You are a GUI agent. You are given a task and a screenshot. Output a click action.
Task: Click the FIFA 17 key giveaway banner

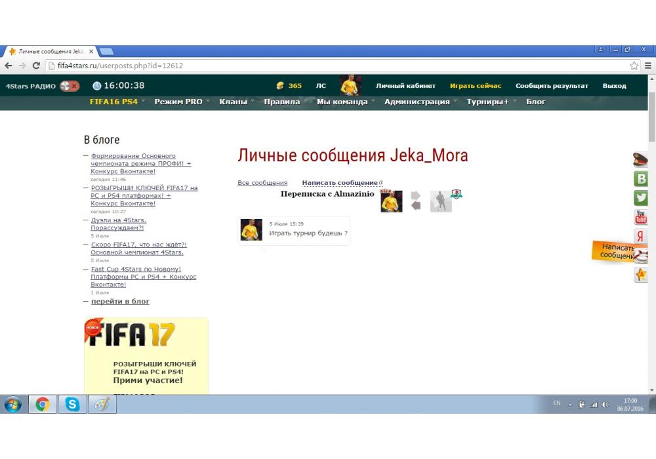click(146, 356)
